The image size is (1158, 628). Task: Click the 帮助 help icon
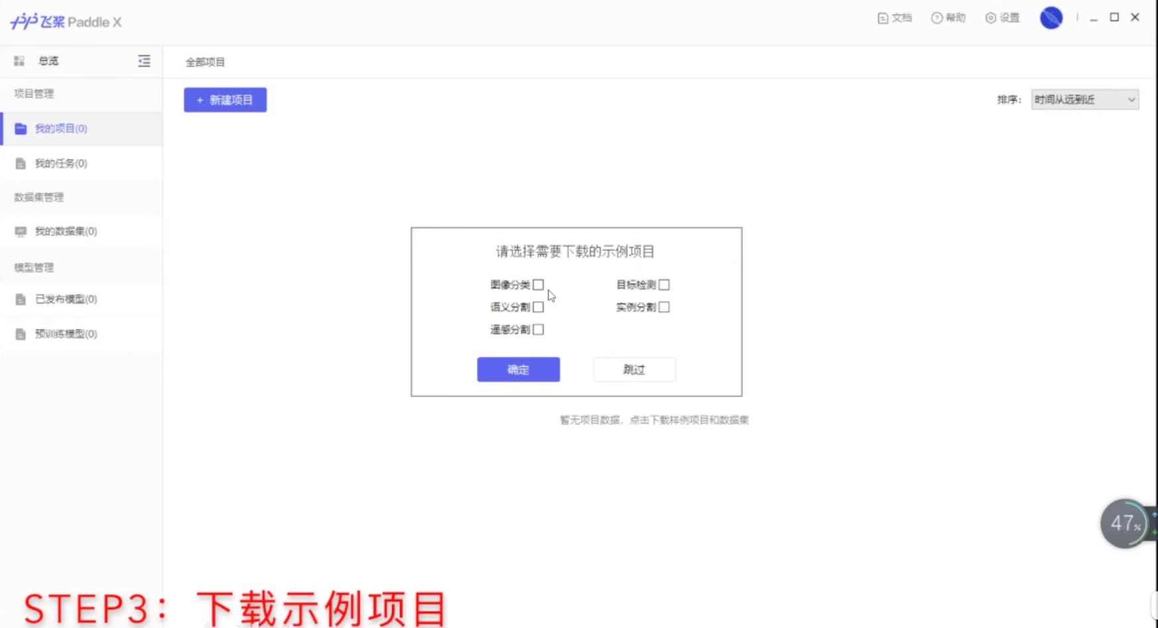[935, 18]
